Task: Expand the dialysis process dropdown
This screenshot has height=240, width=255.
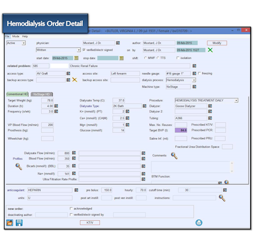Action: coord(194,80)
